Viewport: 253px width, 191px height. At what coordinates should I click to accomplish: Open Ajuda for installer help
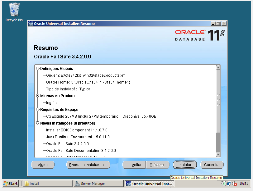point(43,165)
